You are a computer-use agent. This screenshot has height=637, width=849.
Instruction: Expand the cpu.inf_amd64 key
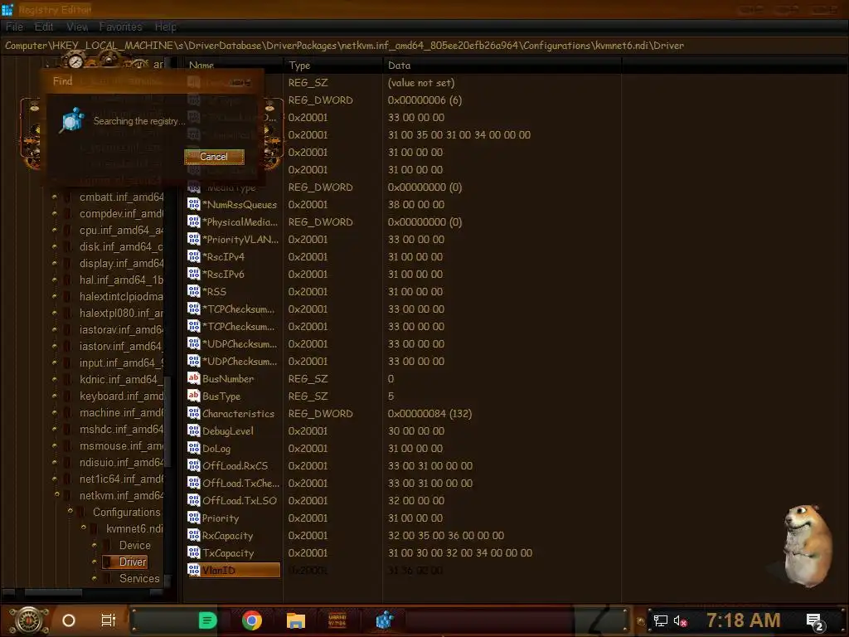[x=55, y=230]
